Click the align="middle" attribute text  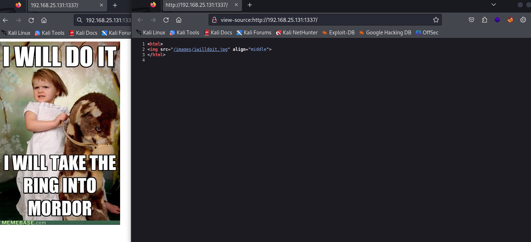[x=251, y=49]
